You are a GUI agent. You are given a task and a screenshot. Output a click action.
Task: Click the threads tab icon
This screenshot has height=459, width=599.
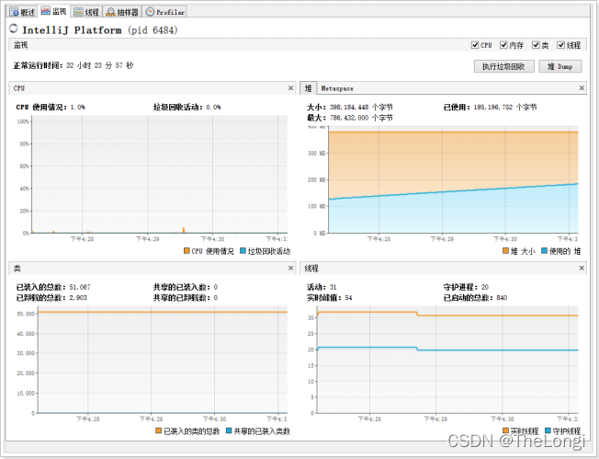pos(78,12)
